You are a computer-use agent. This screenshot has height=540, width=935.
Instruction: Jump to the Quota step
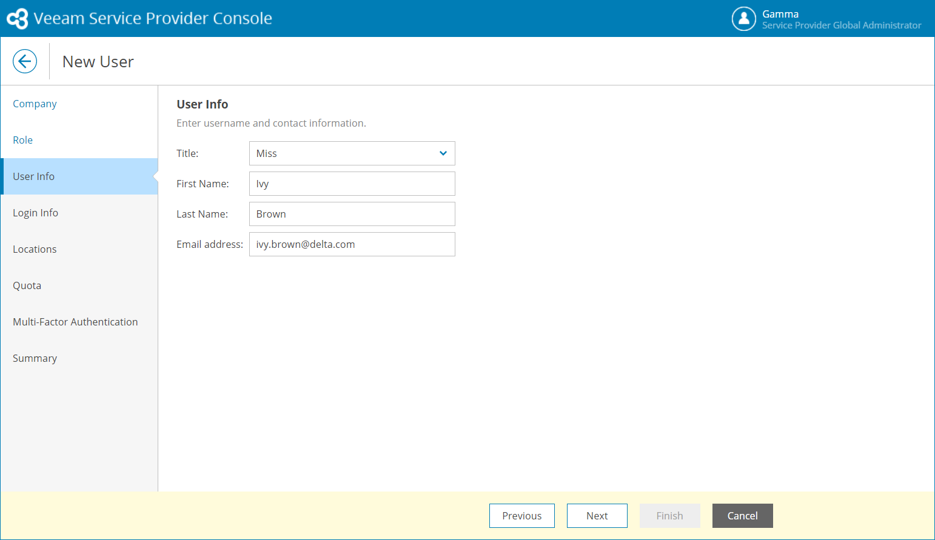27,285
